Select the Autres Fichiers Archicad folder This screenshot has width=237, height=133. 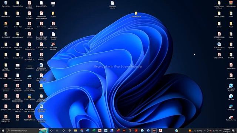coord(219,5)
